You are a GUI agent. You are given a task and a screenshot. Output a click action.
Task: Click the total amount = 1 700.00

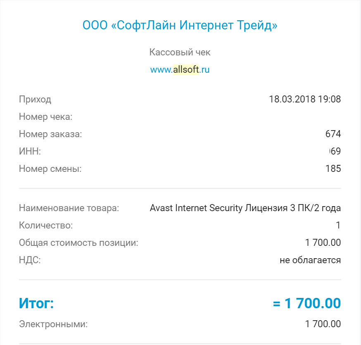pos(306,304)
